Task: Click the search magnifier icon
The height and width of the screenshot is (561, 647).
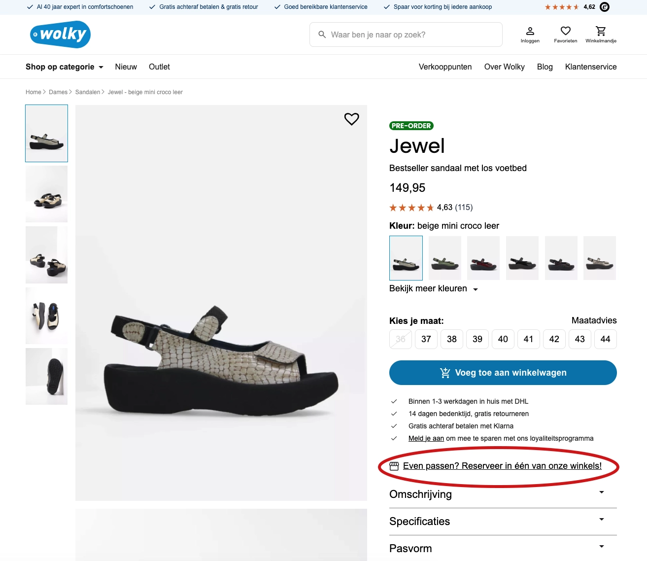Action: tap(322, 35)
